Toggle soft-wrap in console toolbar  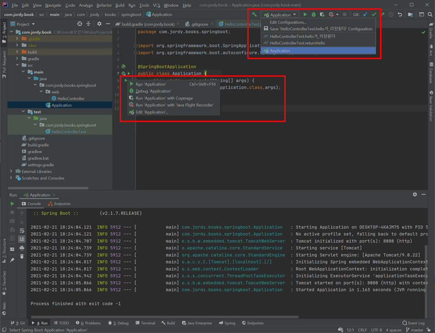pyautogui.click(x=22, y=231)
